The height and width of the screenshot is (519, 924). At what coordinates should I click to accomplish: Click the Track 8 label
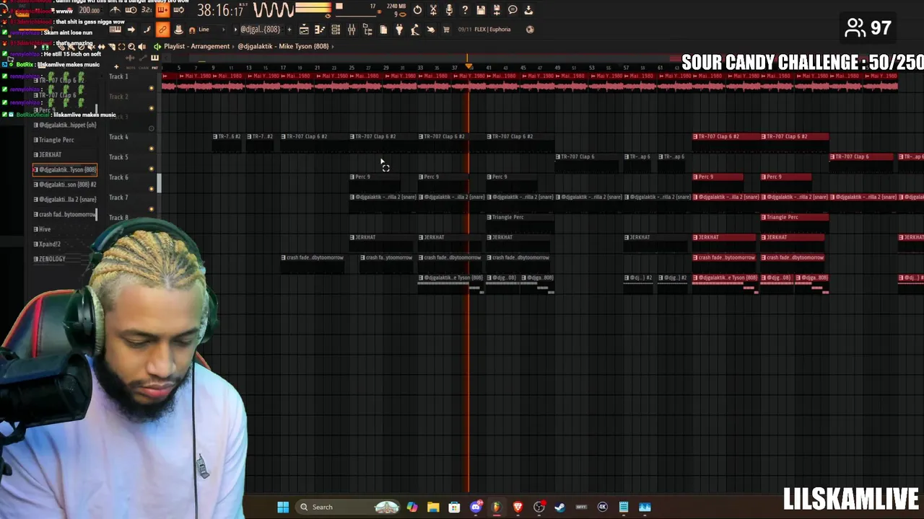pos(118,218)
